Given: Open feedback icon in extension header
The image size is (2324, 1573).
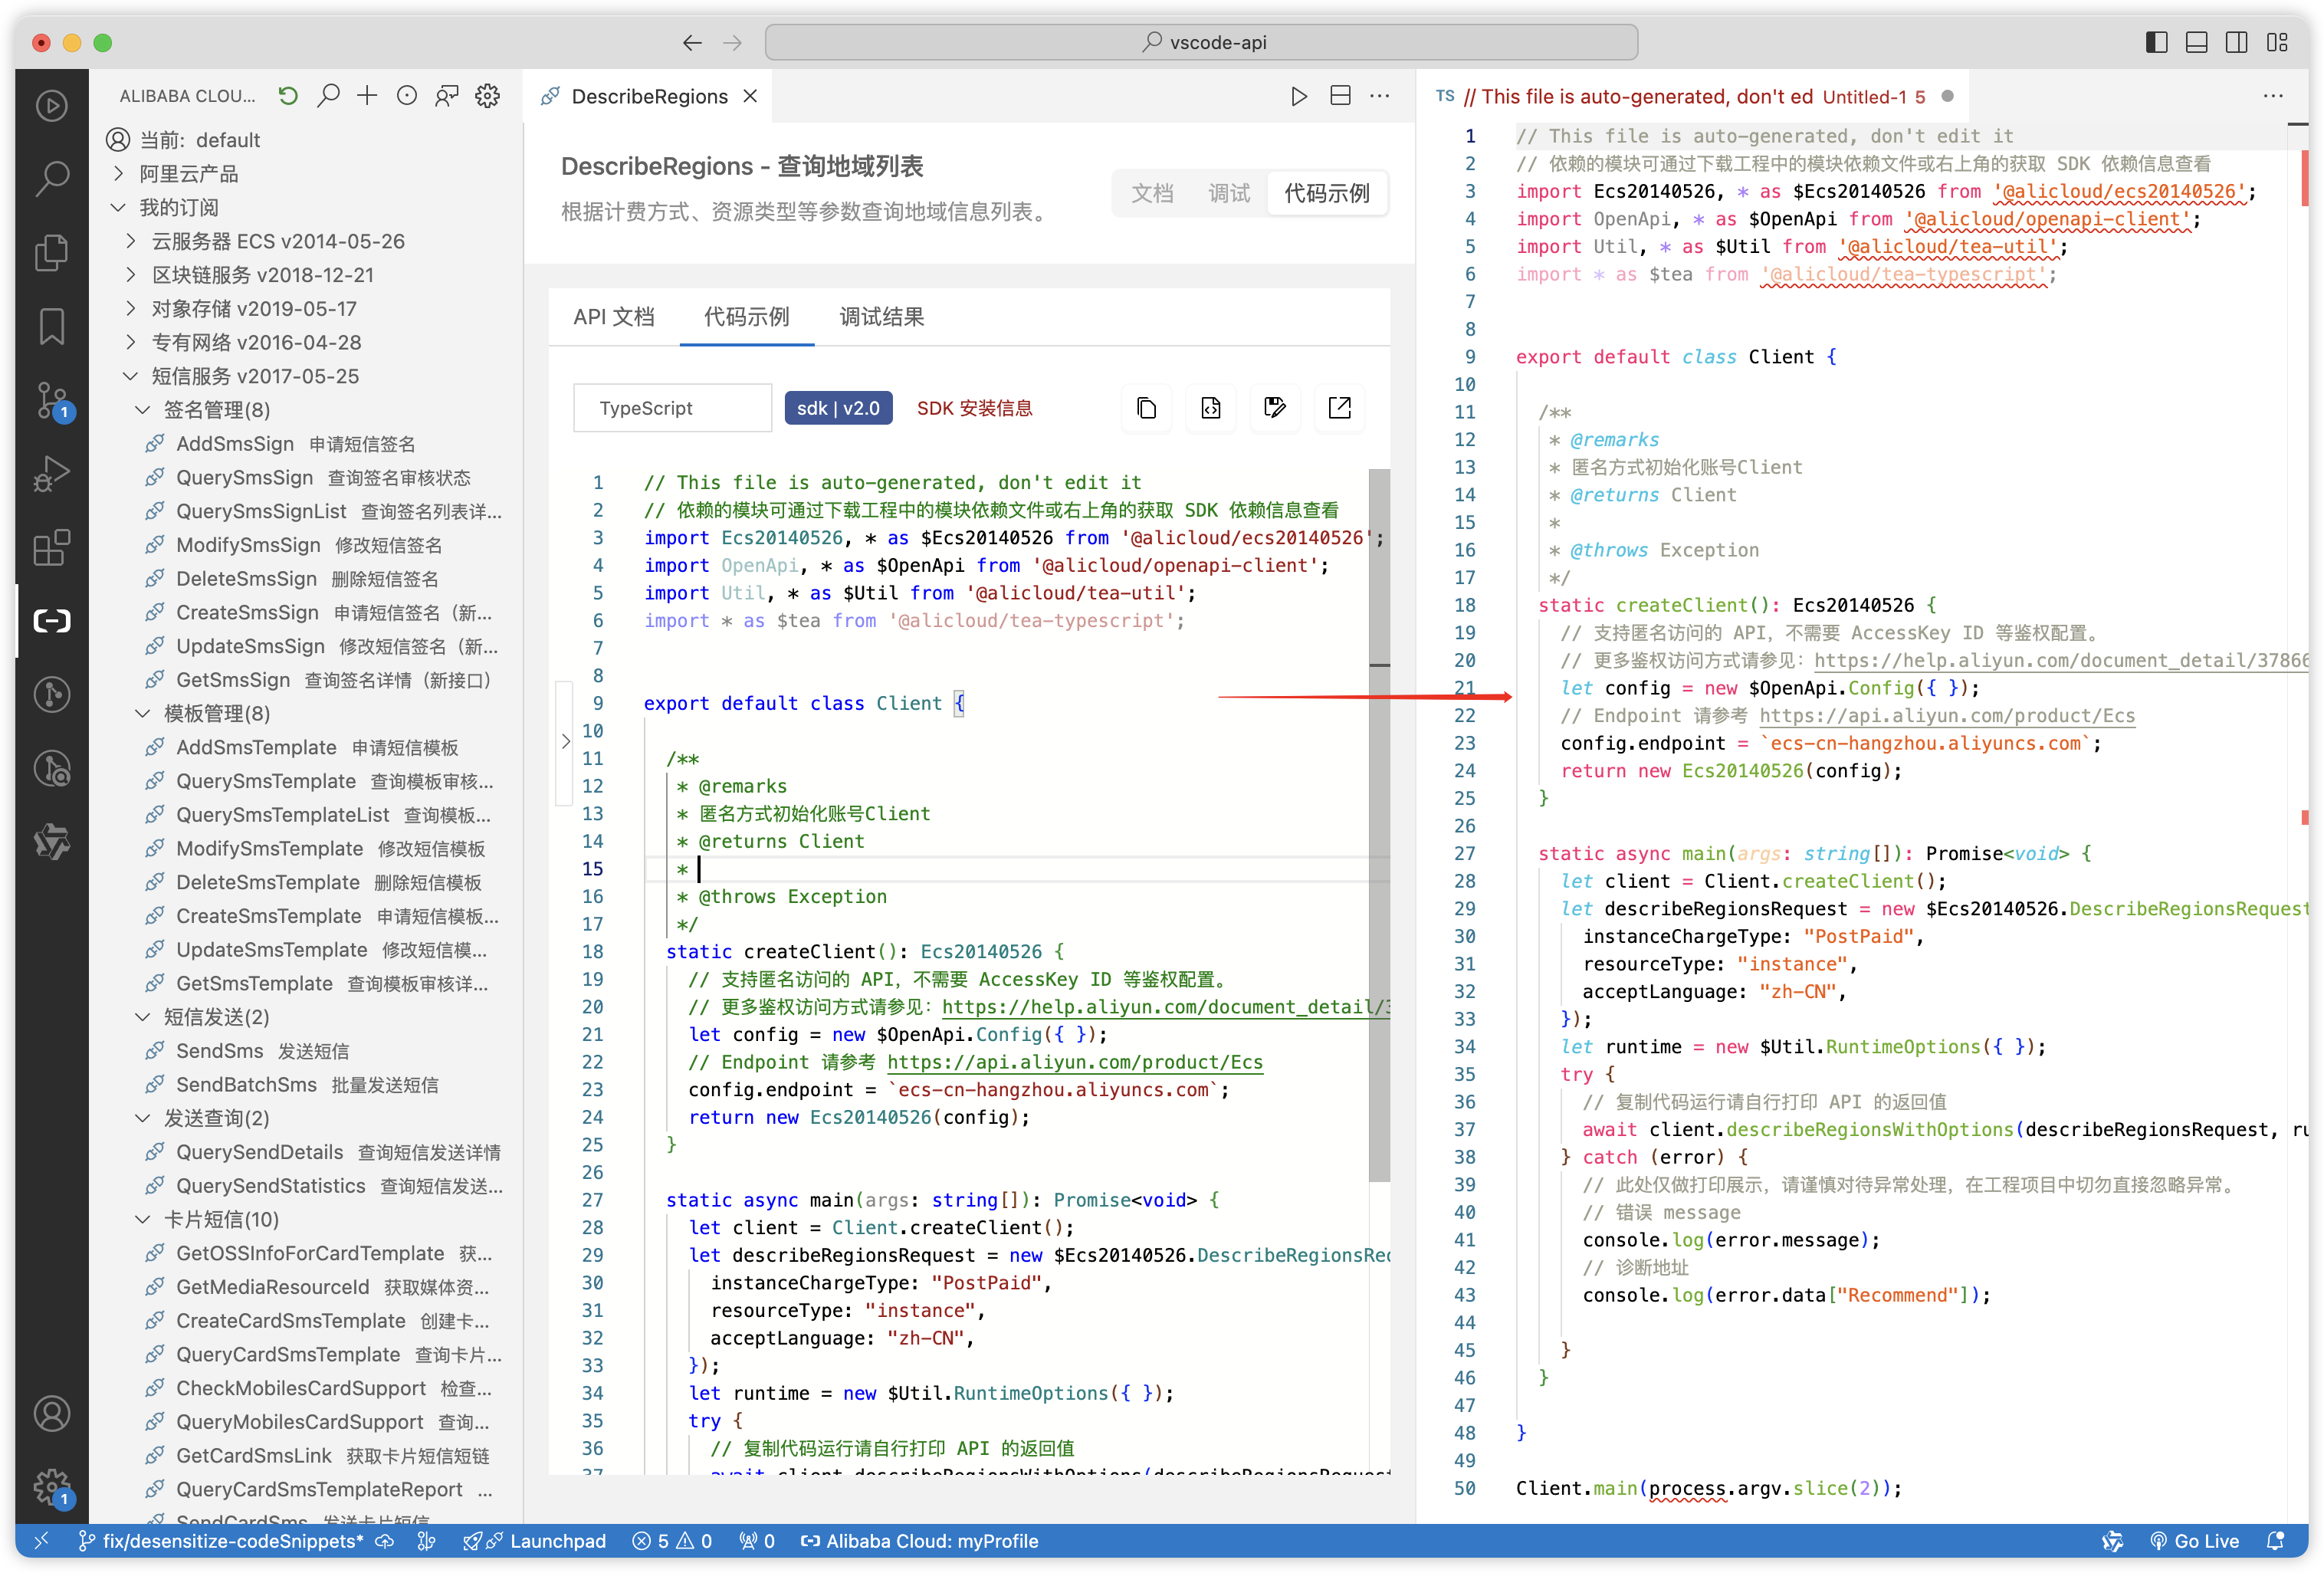Looking at the screenshot, I should point(446,95).
